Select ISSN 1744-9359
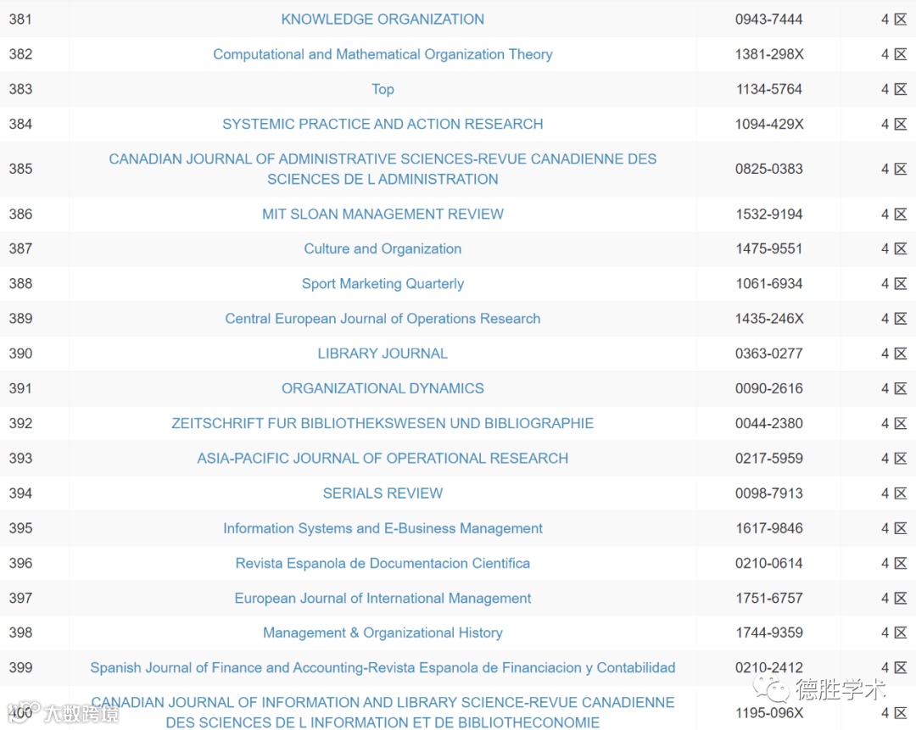Image resolution: width=916 pixels, height=730 pixels. [768, 633]
